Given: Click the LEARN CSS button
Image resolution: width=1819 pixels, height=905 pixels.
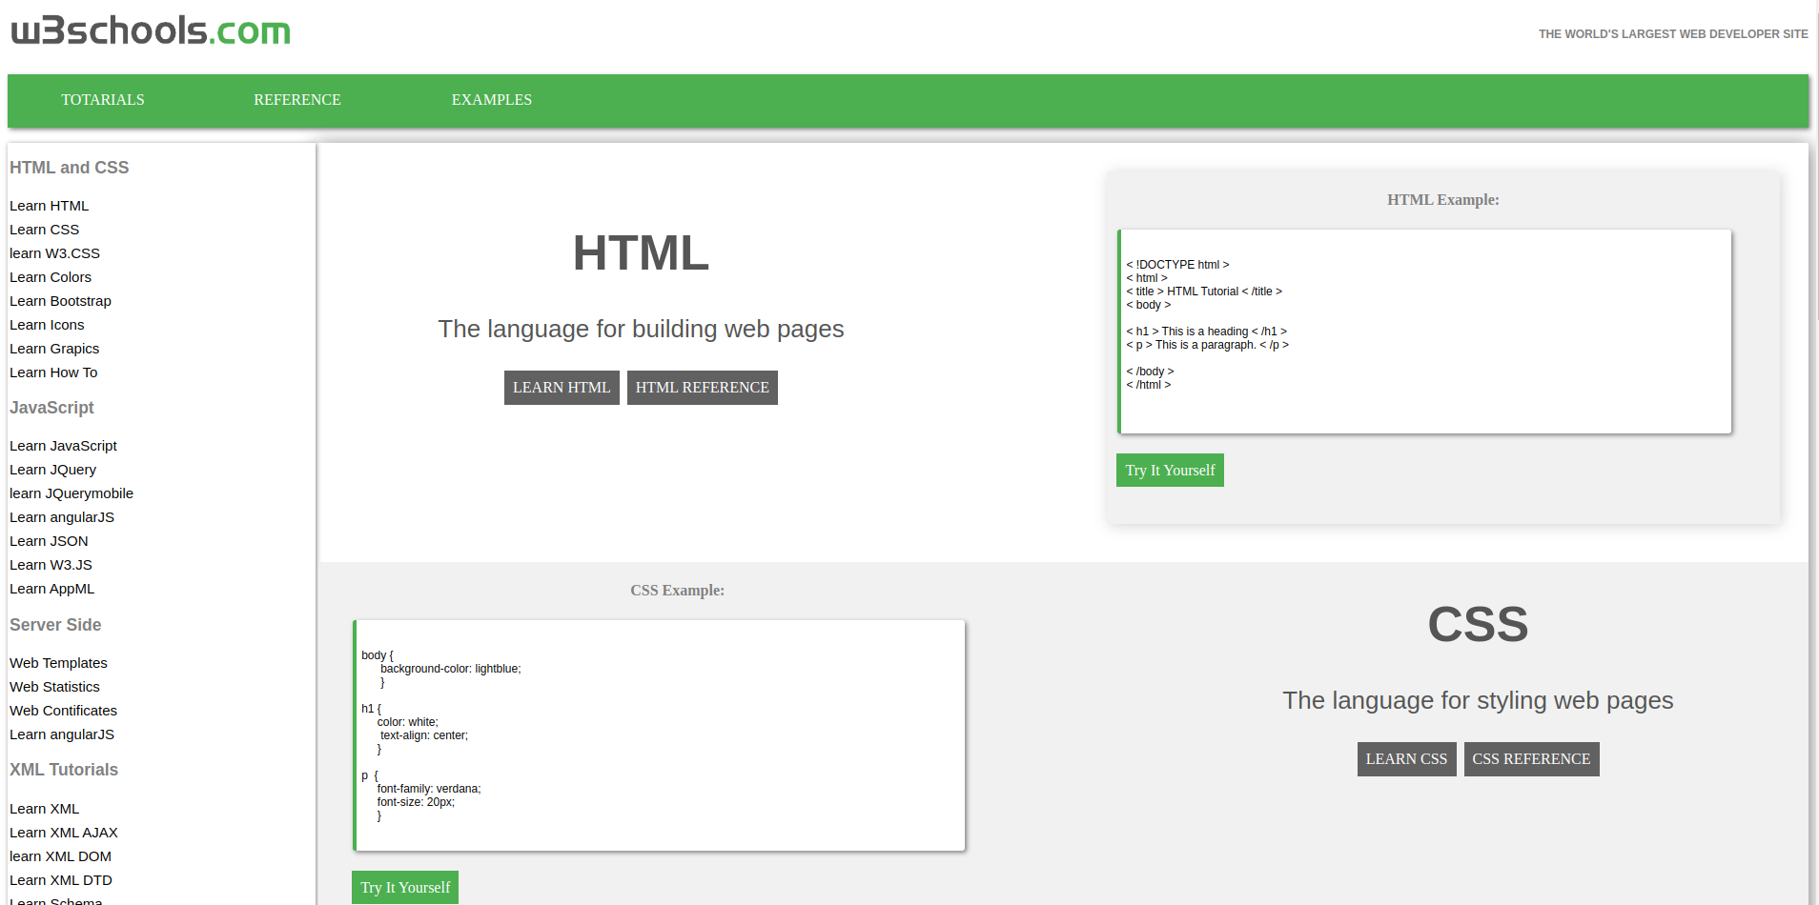Looking at the screenshot, I should (1406, 758).
